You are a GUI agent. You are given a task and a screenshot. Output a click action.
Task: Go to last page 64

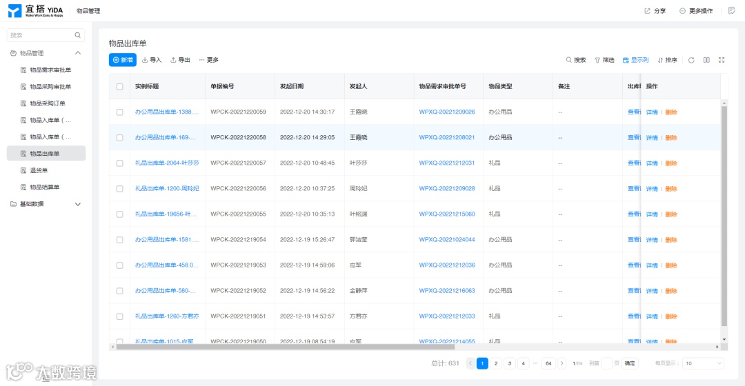tap(548, 363)
